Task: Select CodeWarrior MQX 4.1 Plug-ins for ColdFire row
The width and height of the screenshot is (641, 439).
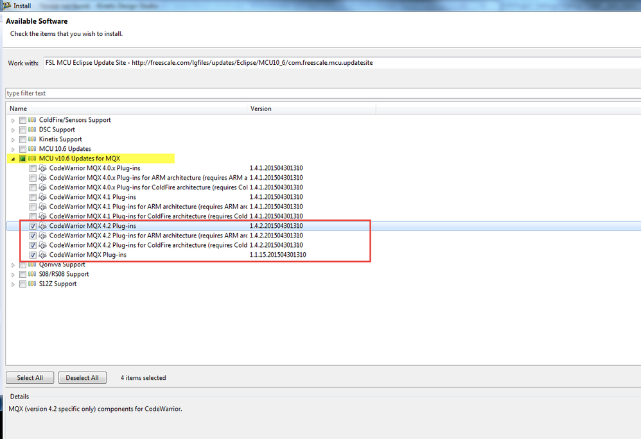Action: 323,216
